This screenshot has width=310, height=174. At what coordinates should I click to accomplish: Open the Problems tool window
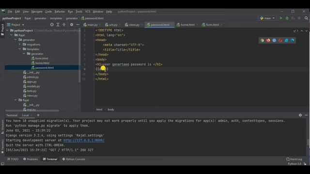31,159
